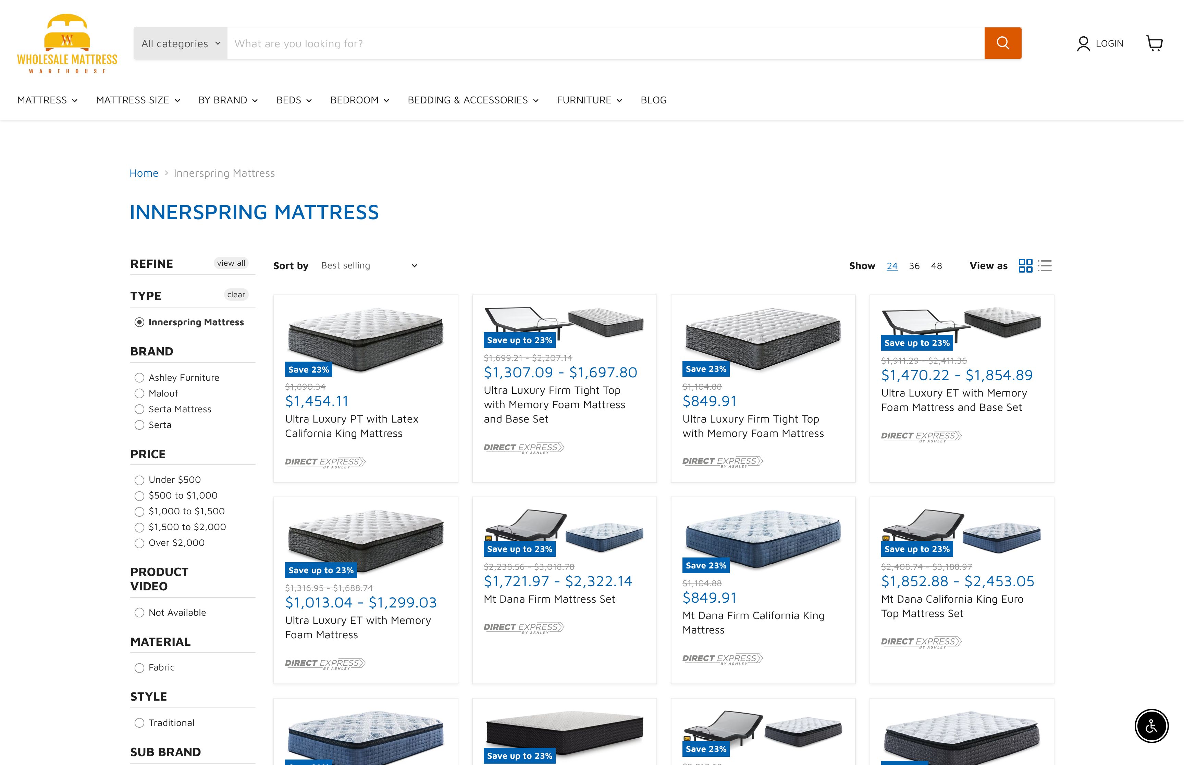Select the Under $500 price filter
Screen dimensions: 1184x765
point(139,480)
